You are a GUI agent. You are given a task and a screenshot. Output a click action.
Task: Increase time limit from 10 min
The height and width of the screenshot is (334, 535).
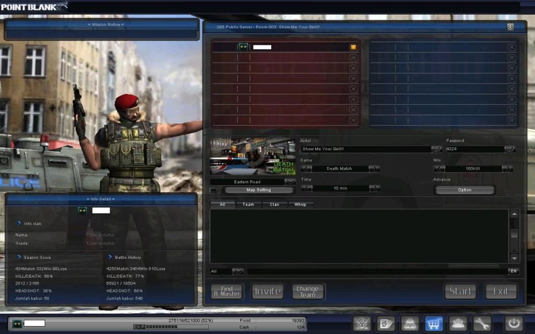coord(374,188)
